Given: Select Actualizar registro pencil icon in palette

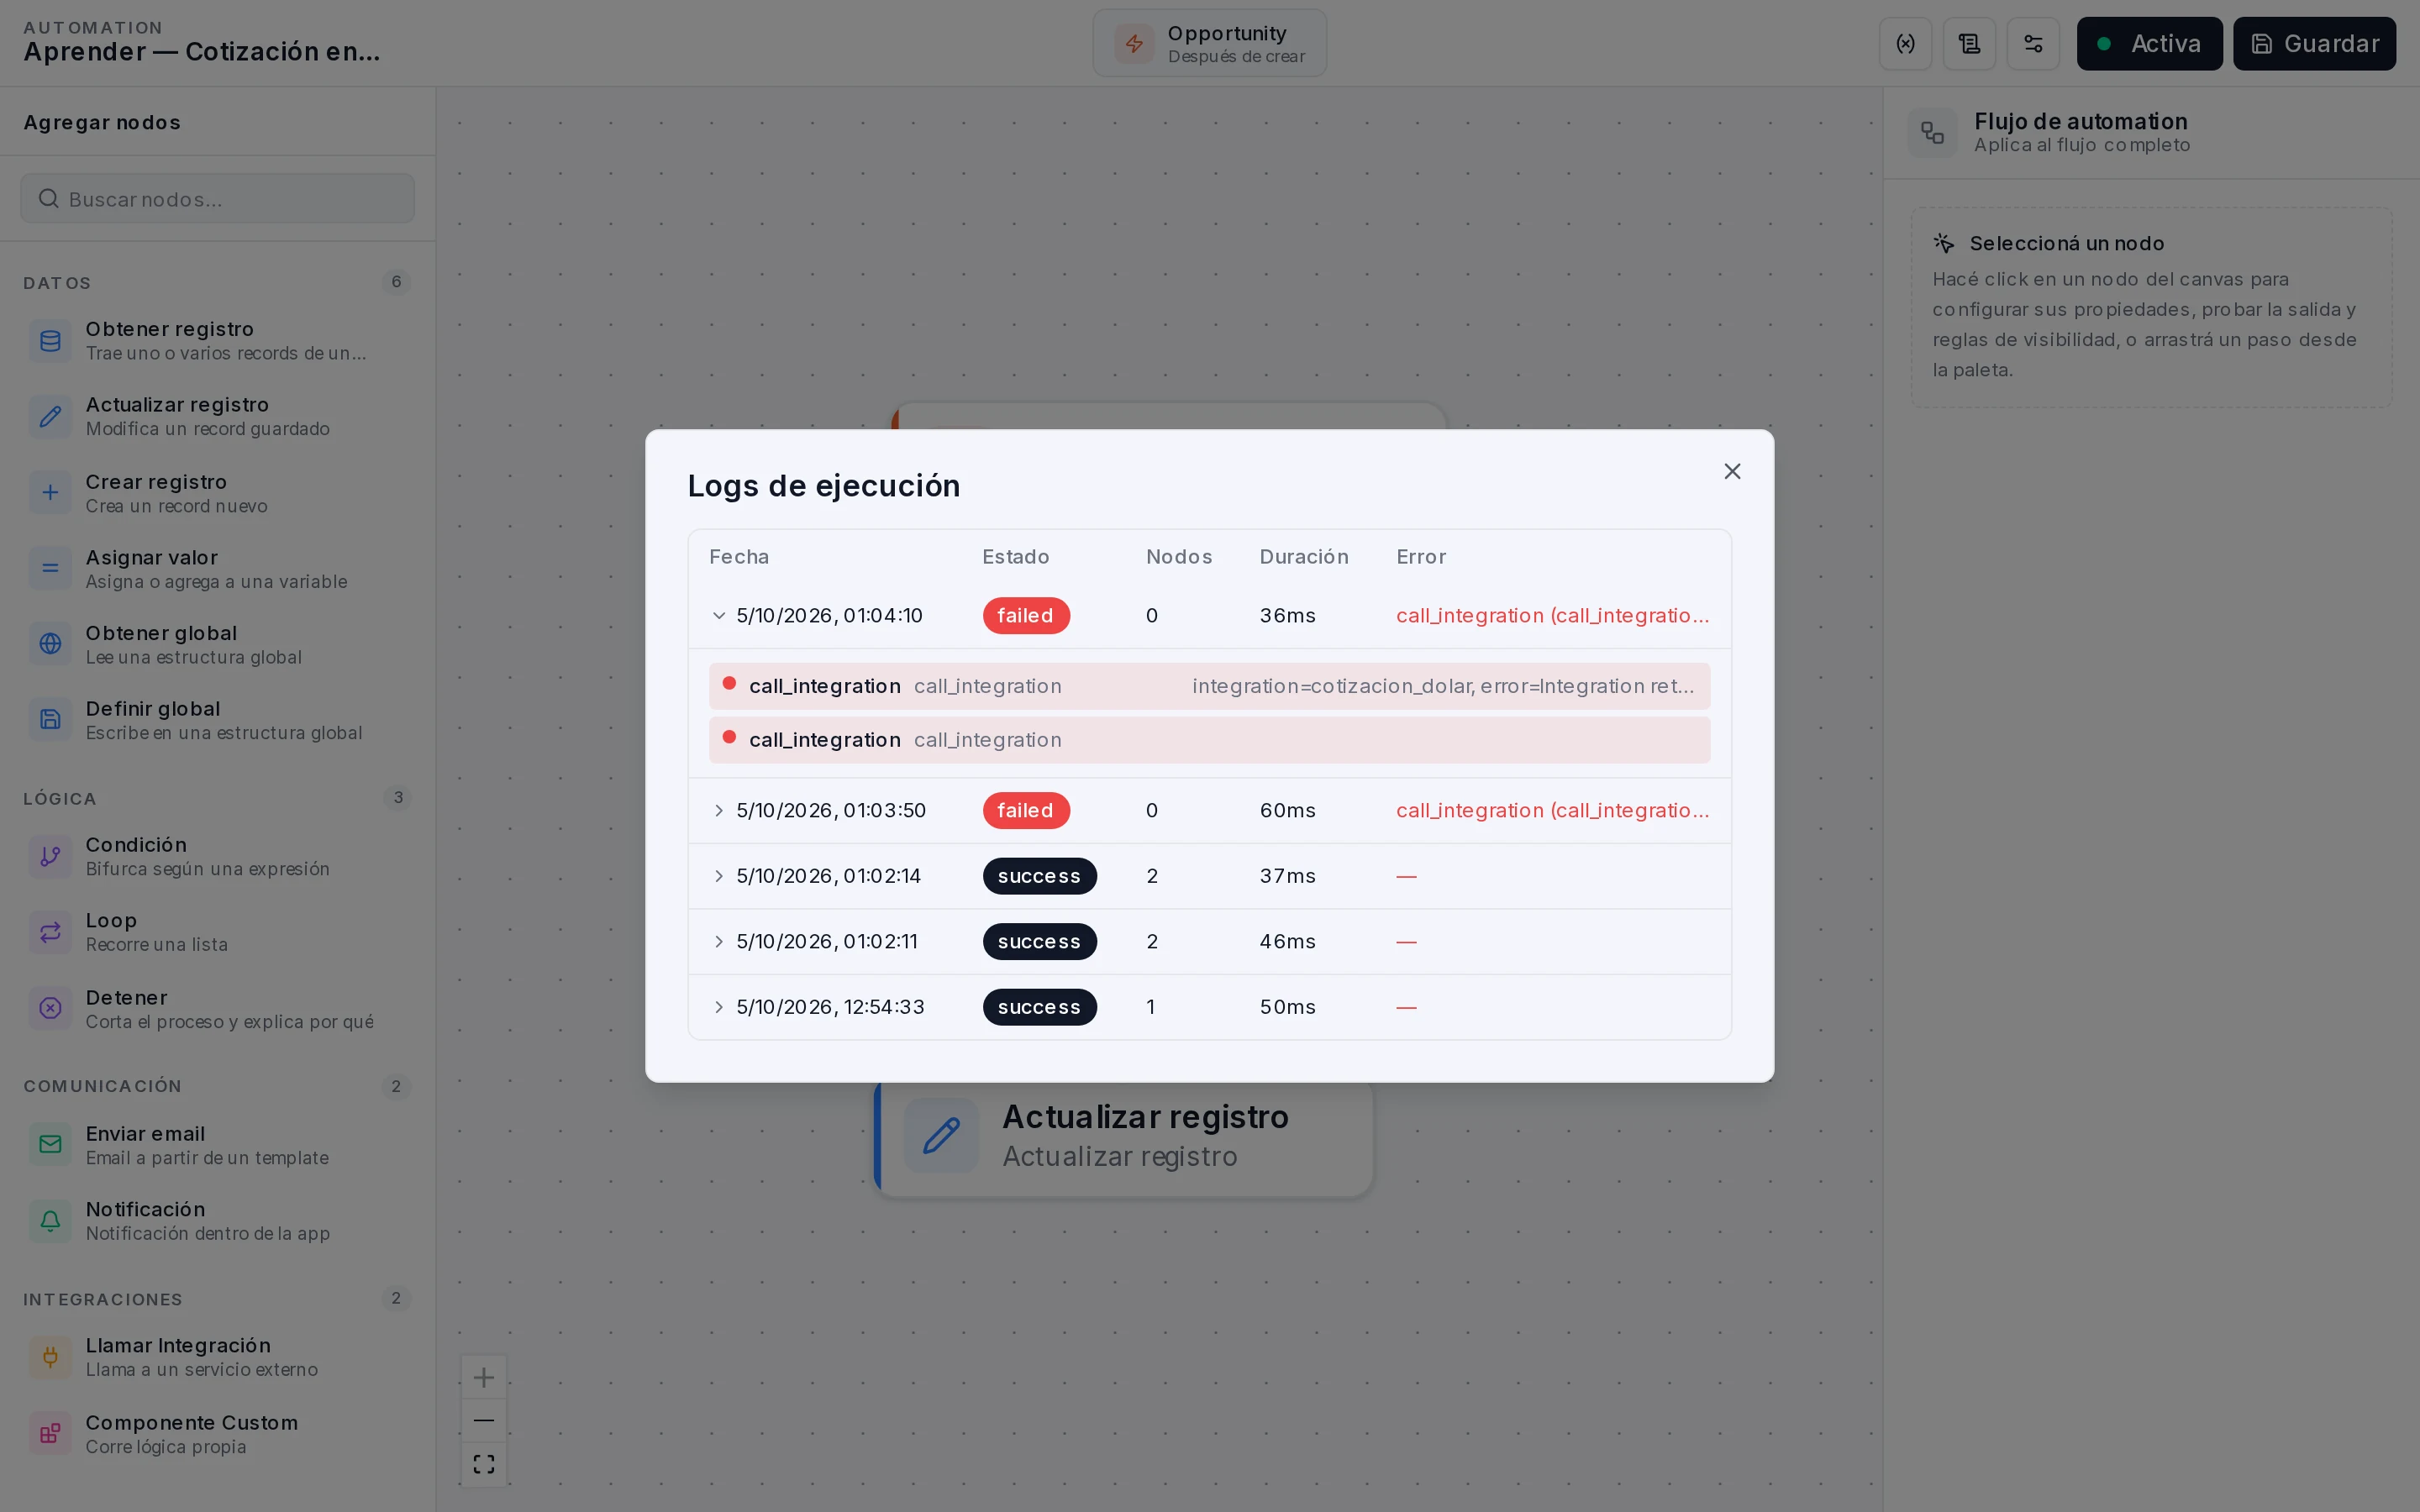Looking at the screenshot, I should [50, 416].
